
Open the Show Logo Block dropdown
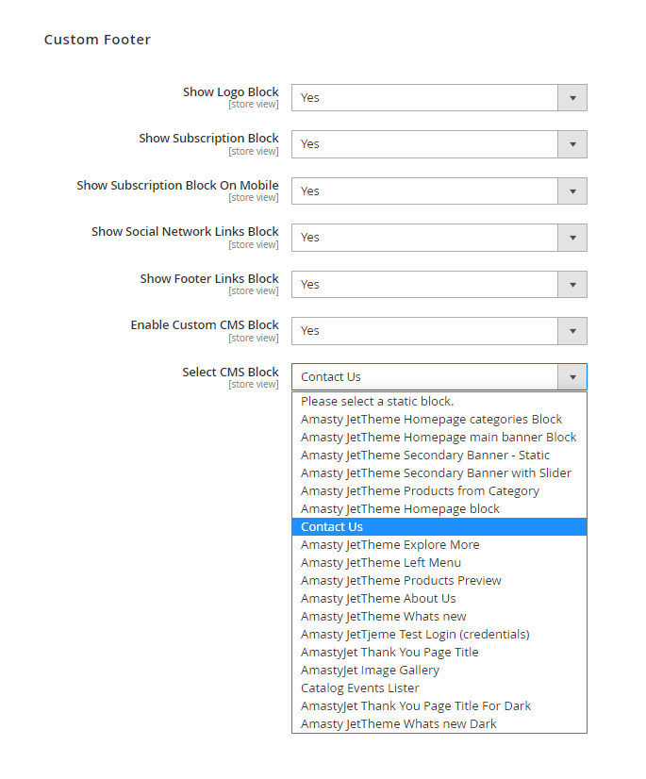[x=439, y=97]
